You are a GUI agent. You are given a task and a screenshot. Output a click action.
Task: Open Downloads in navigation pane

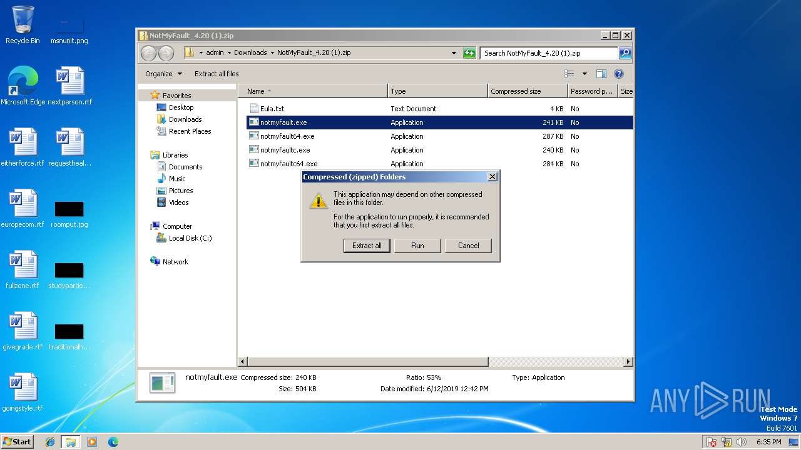coord(185,119)
